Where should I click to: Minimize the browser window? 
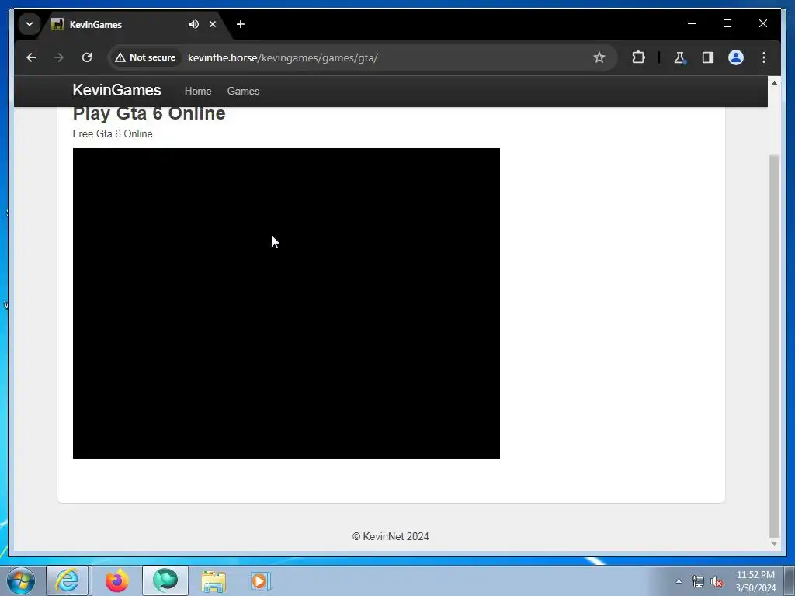point(692,23)
